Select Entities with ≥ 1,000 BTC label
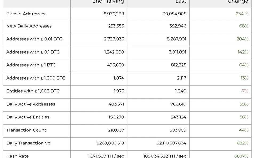Image resolution: width=256 pixels, height=158 pixels. click(33, 91)
